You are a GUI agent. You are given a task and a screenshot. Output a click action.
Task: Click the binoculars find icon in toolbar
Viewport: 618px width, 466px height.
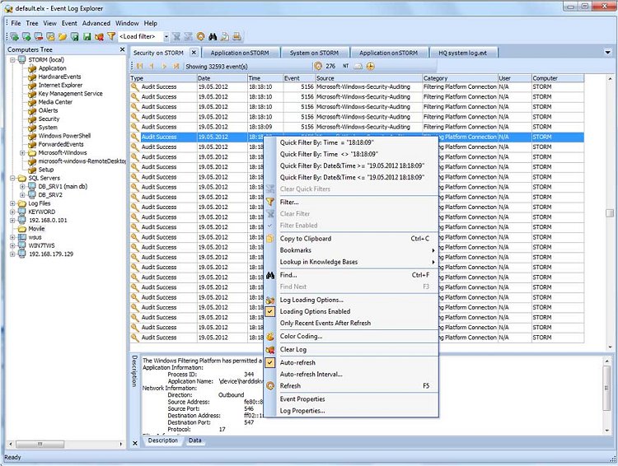(x=212, y=37)
